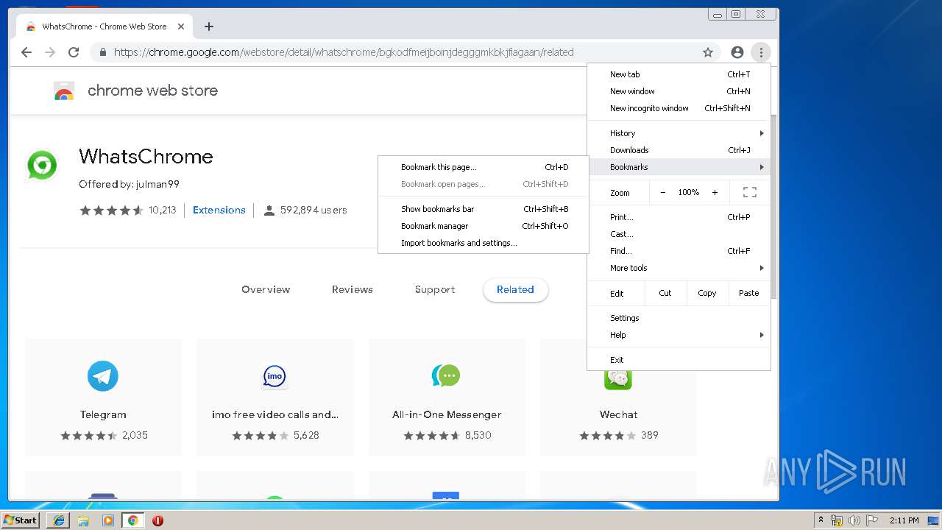This screenshot has width=942, height=530.
Task: Click Copy in Edit row
Action: point(707,293)
